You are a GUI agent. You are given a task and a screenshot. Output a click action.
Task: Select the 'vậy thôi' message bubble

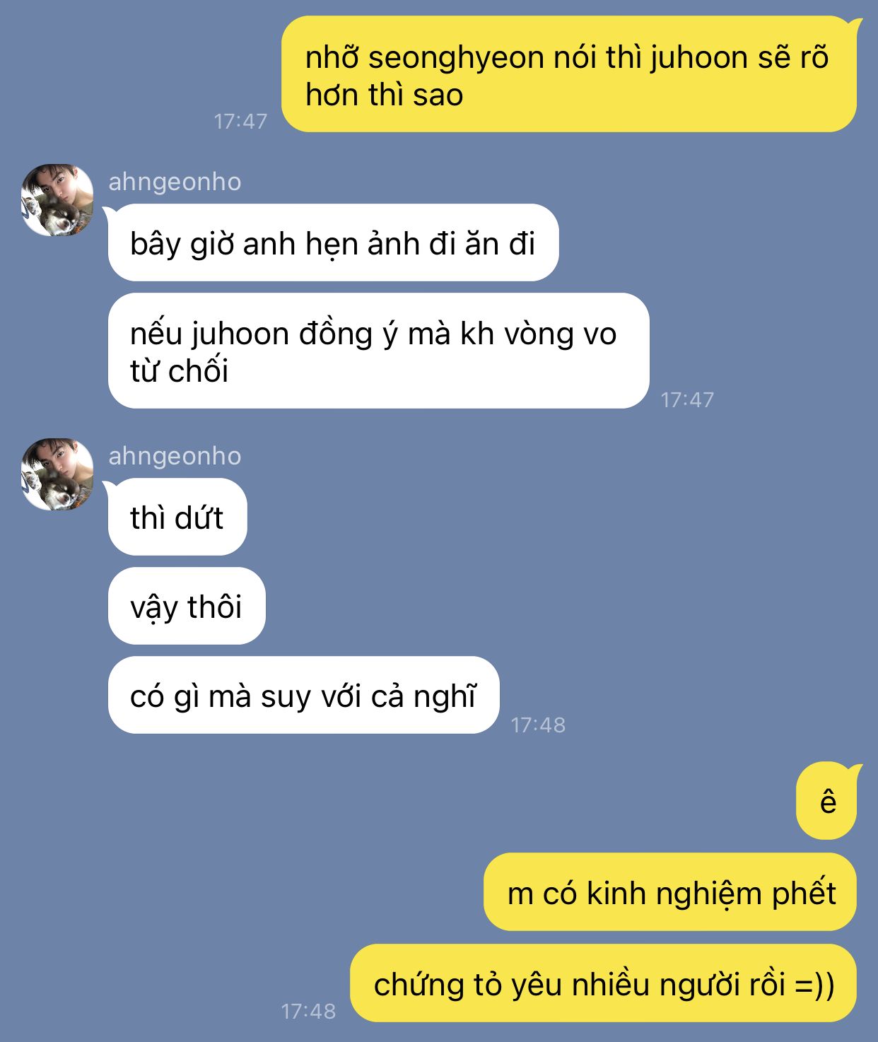(186, 606)
